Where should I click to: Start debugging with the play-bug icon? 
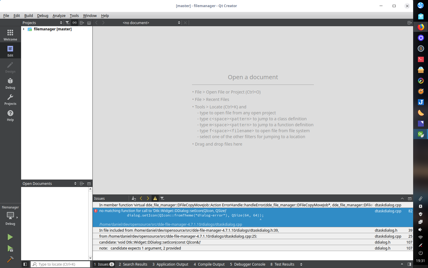pos(10,249)
